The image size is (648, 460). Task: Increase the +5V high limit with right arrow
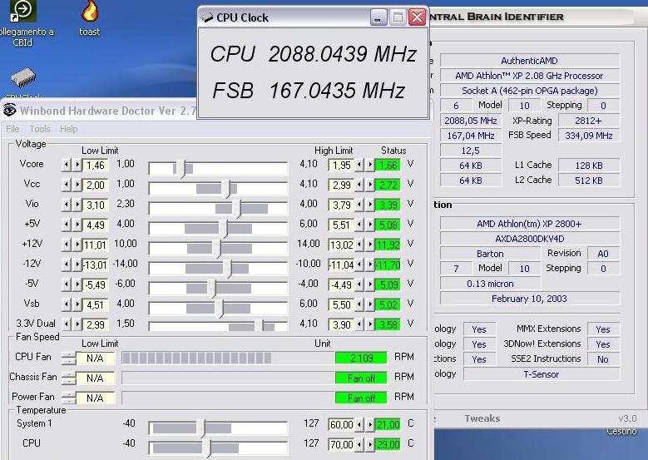370,225
